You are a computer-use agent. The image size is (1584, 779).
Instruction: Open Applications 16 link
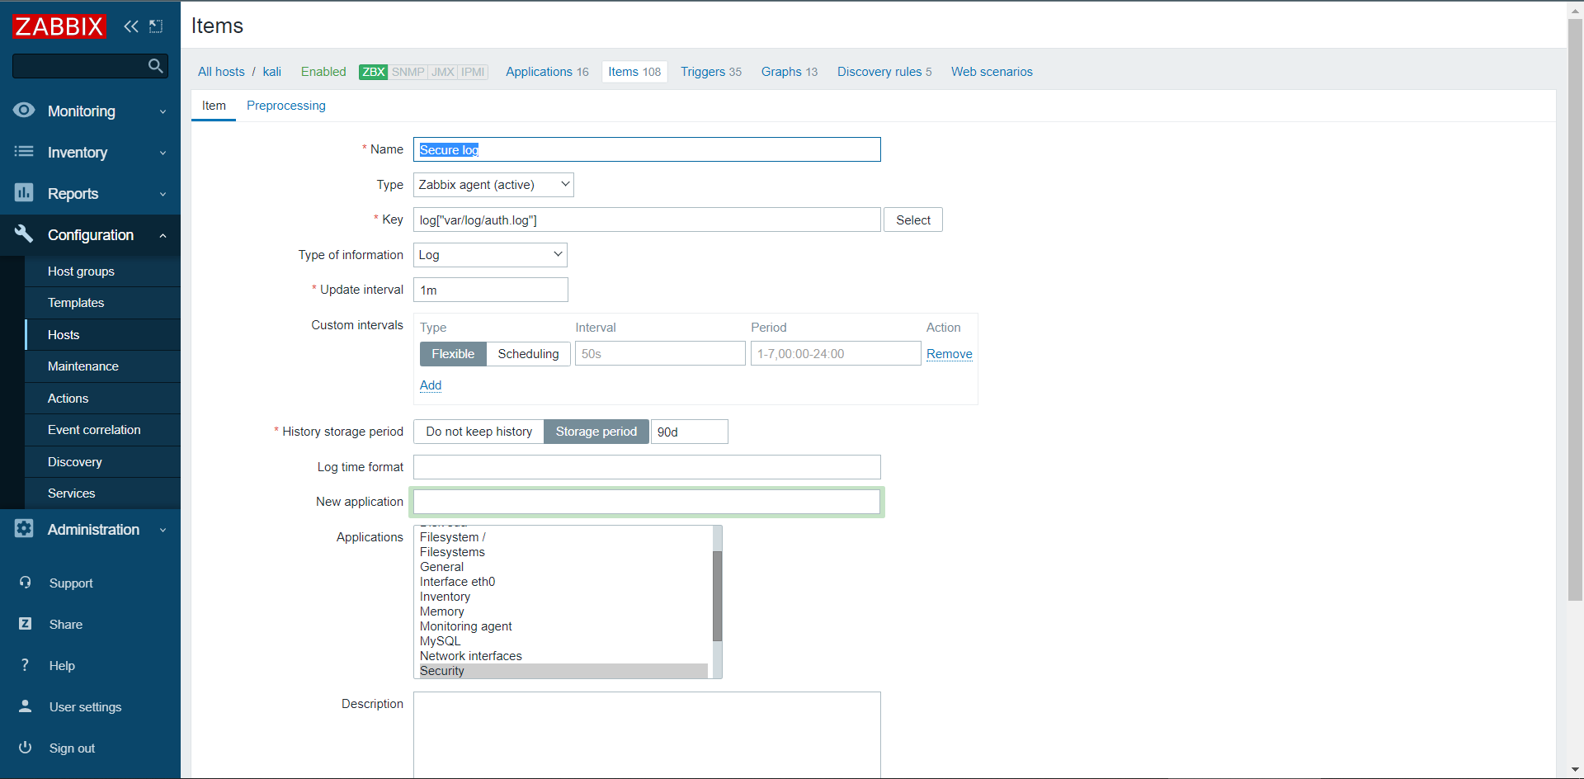coord(547,72)
